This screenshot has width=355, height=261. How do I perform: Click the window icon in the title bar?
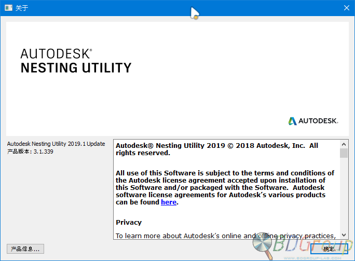click(x=8, y=8)
